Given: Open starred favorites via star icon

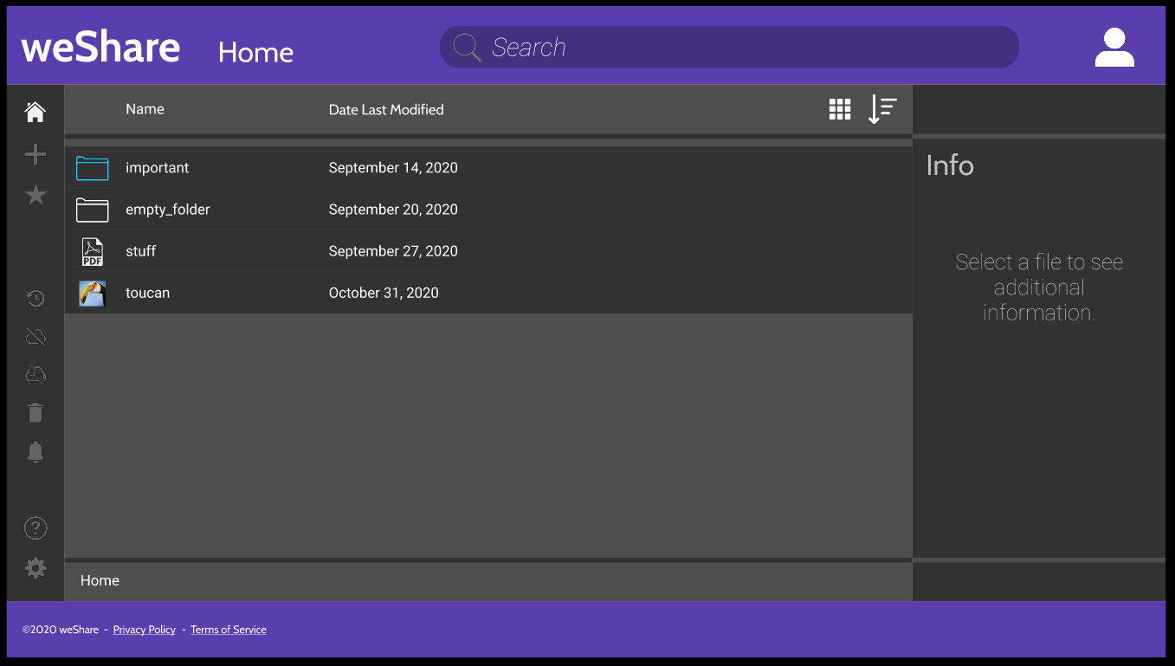Looking at the screenshot, I should pos(36,195).
